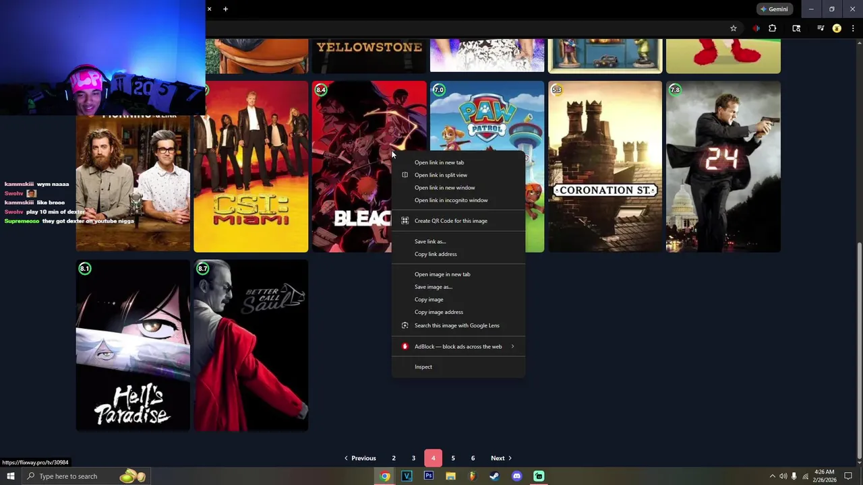Open Chrome's three-dot menu
This screenshot has height=485, width=863.
(854, 28)
